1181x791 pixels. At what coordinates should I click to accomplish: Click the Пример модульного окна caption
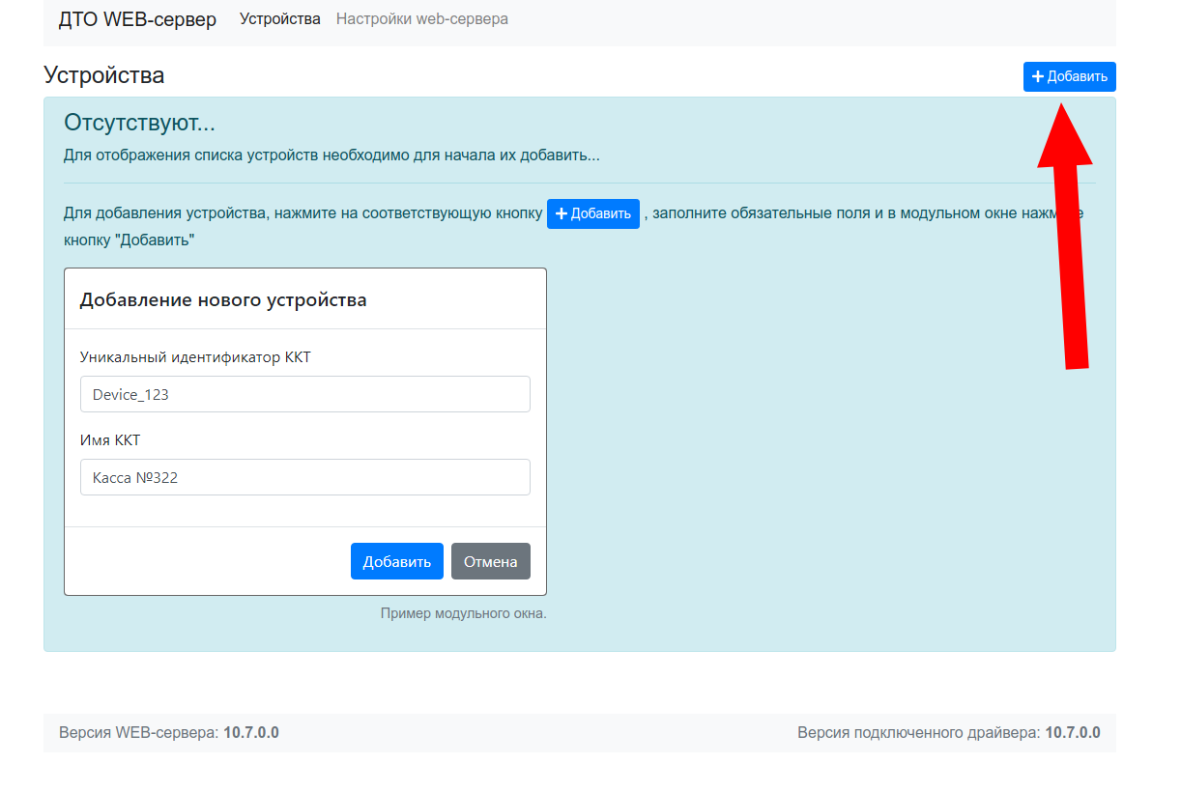(x=463, y=613)
